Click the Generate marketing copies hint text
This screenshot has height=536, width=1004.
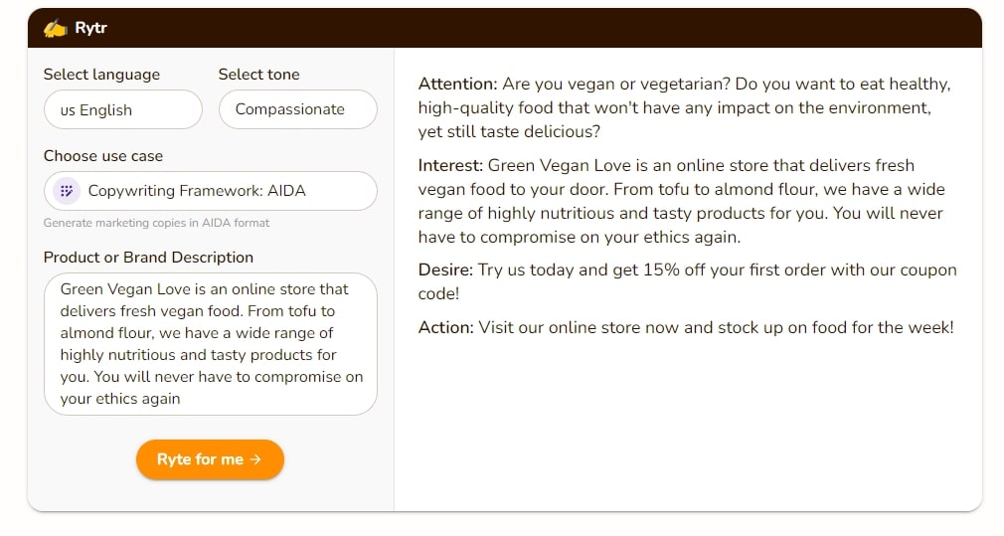point(156,223)
